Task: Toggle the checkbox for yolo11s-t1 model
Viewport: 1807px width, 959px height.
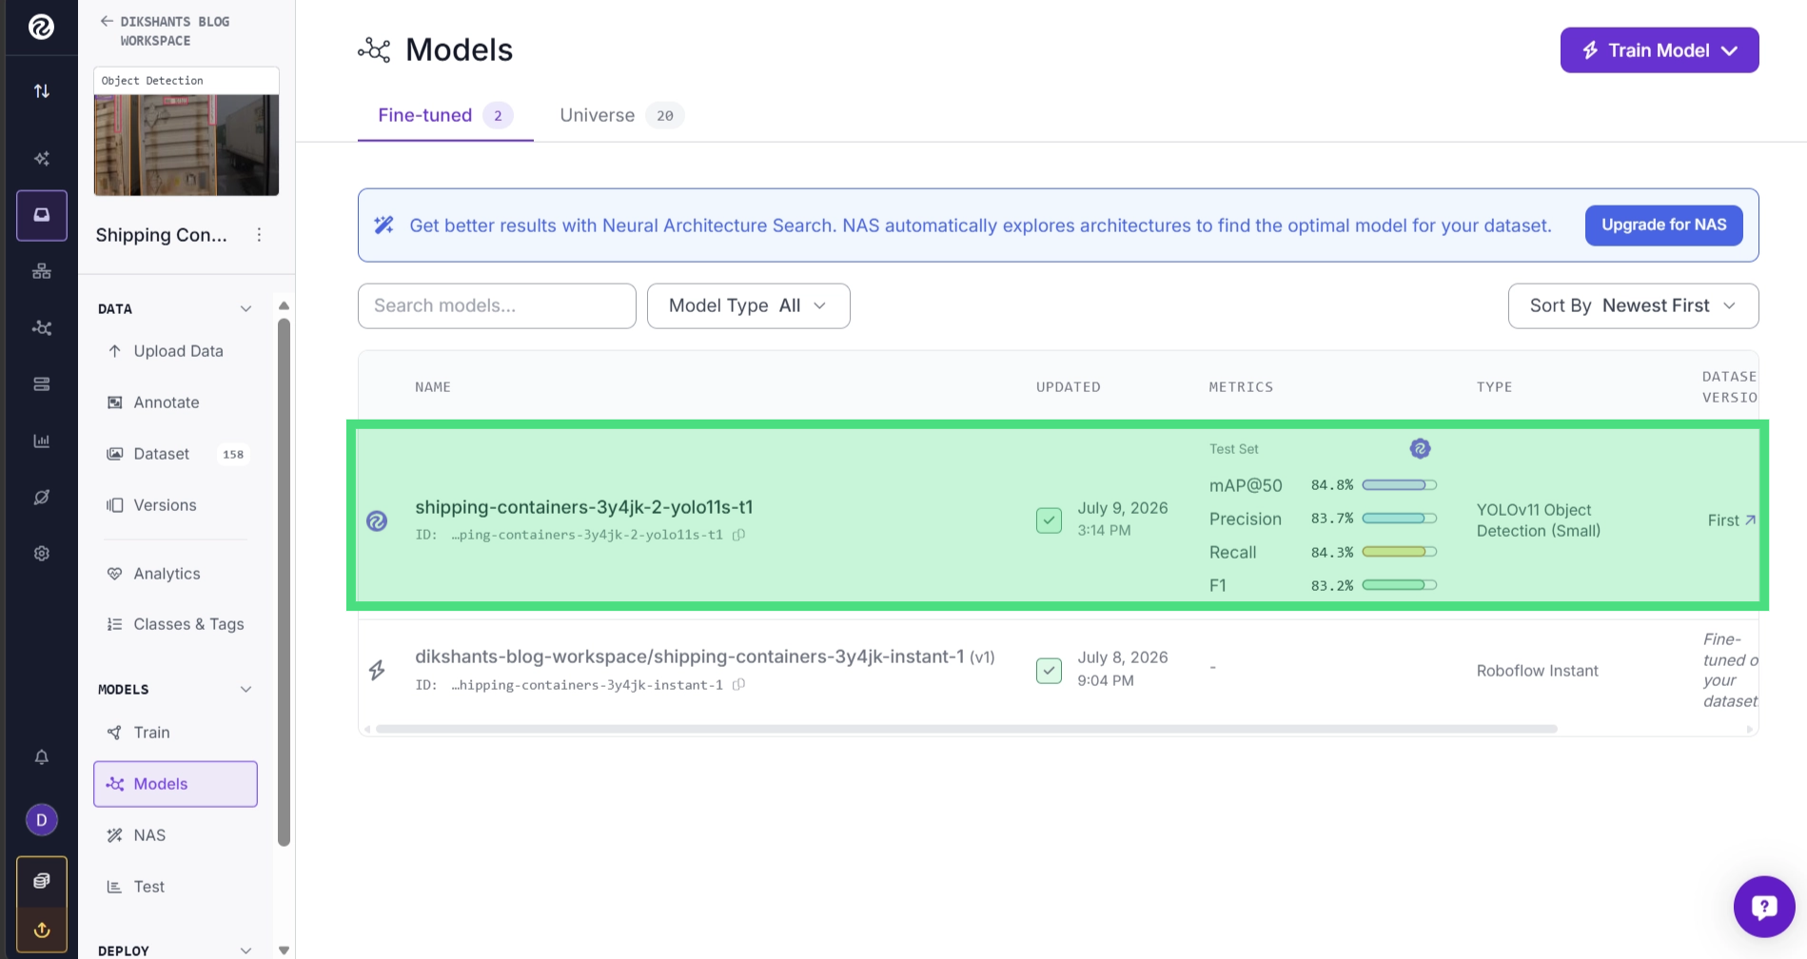Action: coord(1049,520)
